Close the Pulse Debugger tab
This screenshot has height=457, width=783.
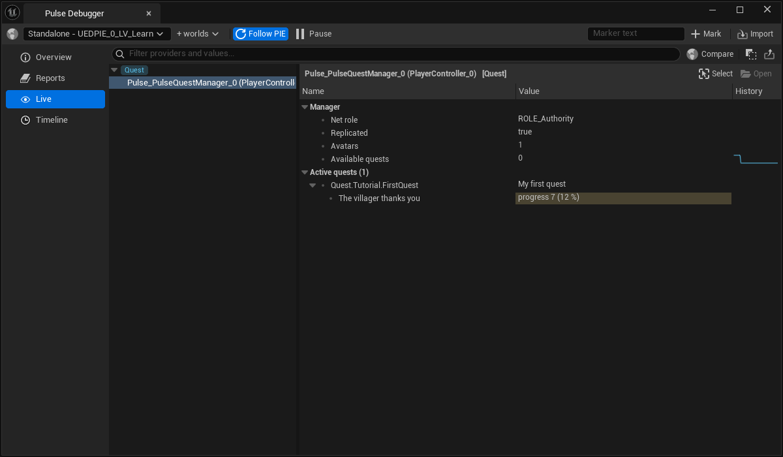(149, 13)
